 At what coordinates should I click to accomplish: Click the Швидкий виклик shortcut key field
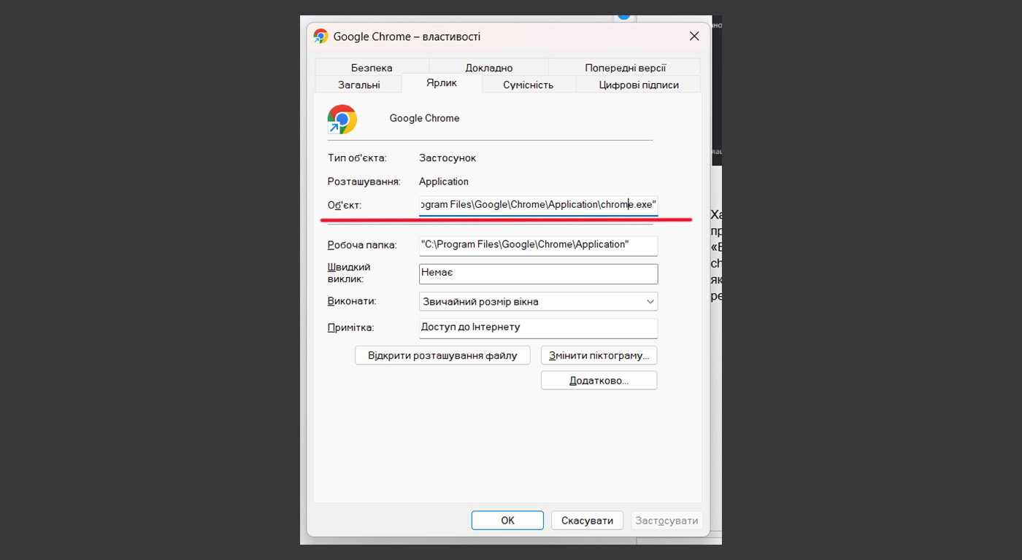coord(539,273)
